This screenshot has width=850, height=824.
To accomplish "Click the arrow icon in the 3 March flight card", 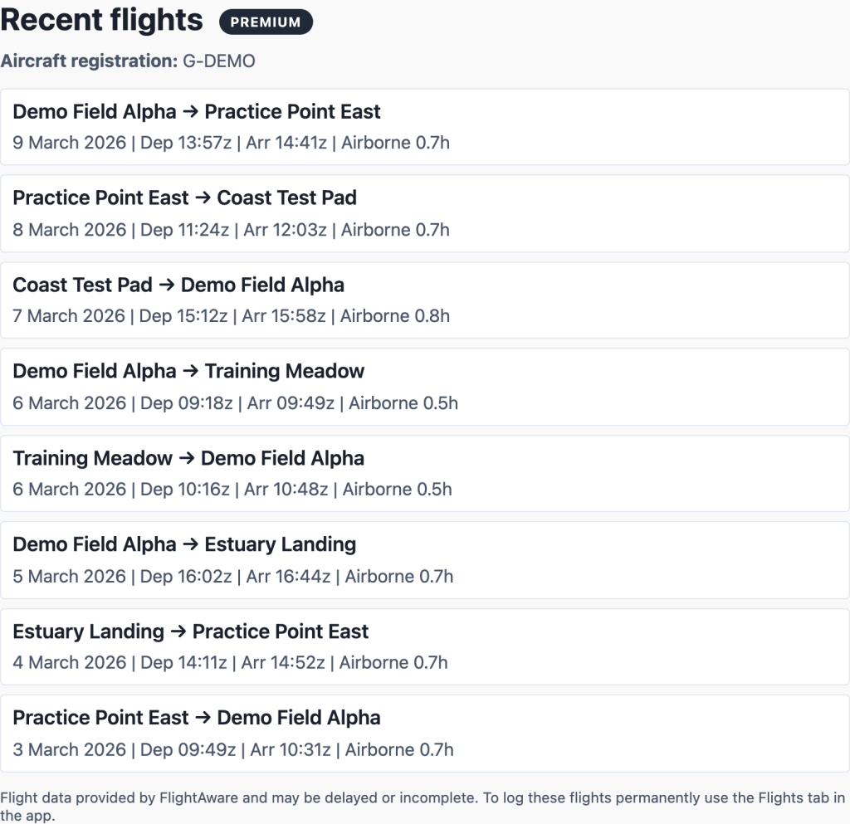I will coord(204,718).
